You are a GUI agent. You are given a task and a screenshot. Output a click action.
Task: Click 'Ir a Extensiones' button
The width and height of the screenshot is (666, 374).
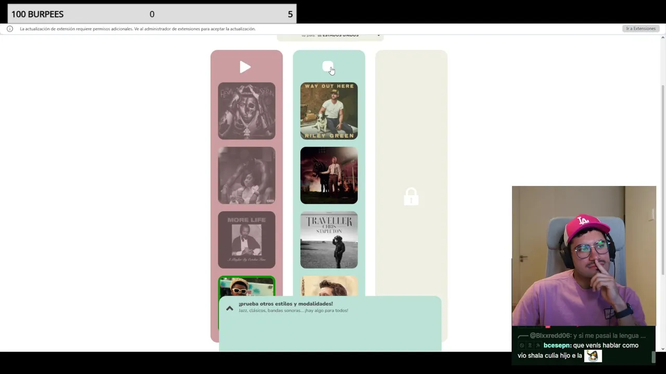[x=641, y=29]
